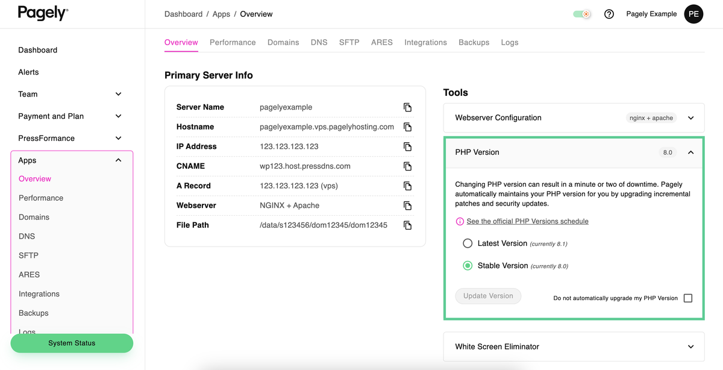Click the nginx + apache badge

(x=651, y=118)
